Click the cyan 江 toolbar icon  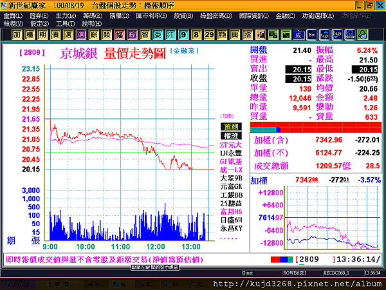pyautogui.click(x=170, y=35)
